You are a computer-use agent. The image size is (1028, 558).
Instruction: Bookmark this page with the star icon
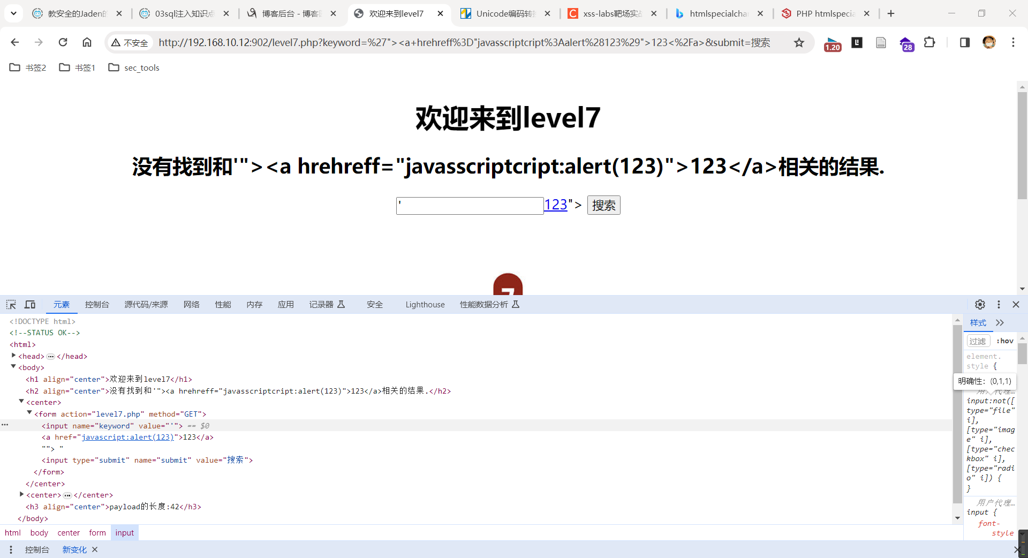point(799,42)
